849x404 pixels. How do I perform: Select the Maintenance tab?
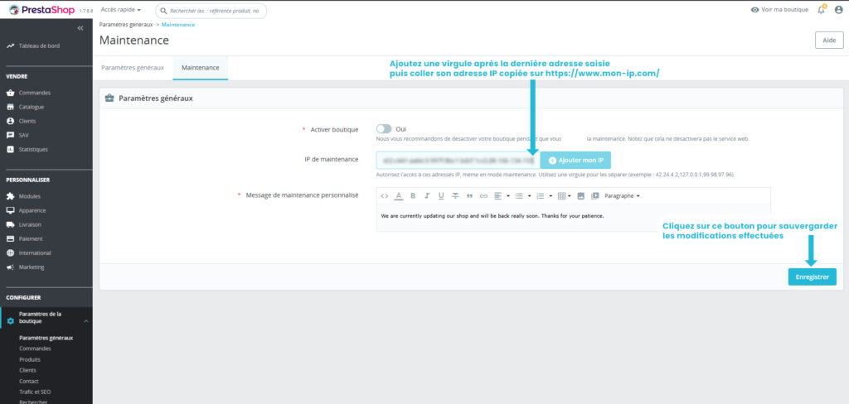[x=201, y=68]
